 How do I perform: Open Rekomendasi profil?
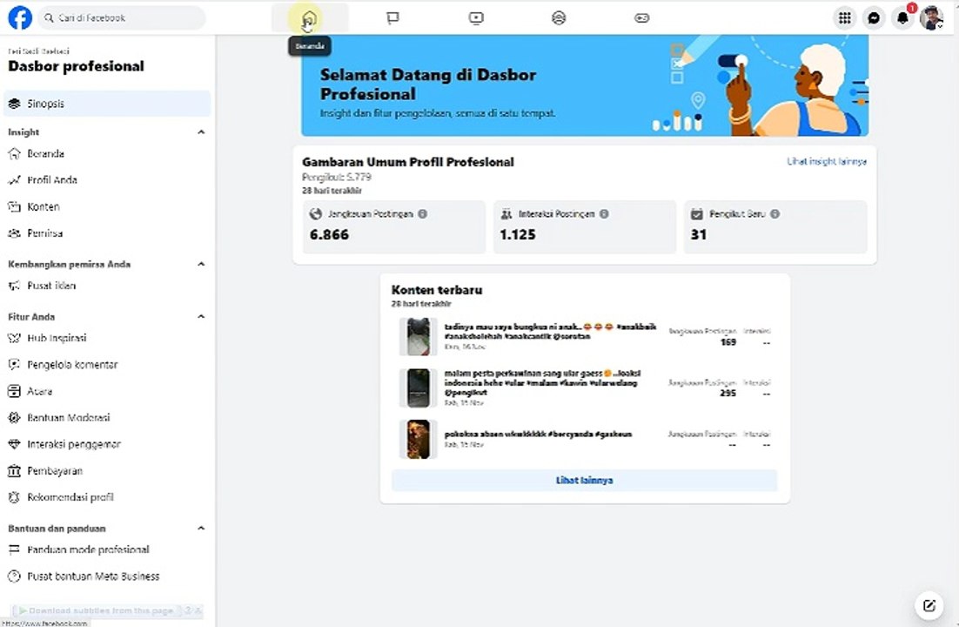click(108, 497)
